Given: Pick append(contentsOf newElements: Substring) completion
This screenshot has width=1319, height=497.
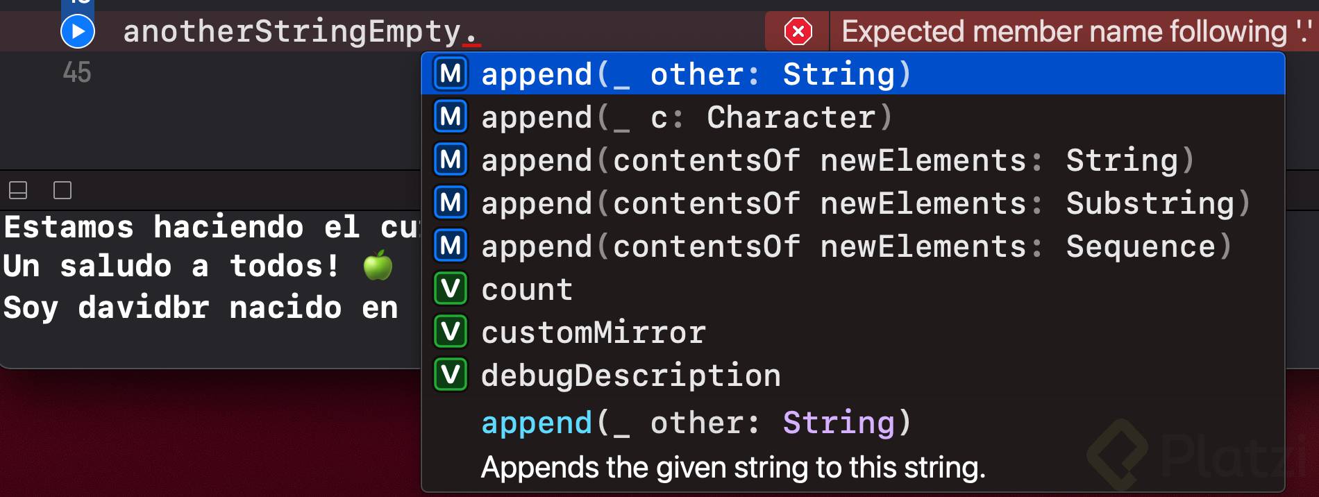Looking at the screenshot, I should click(864, 203).
